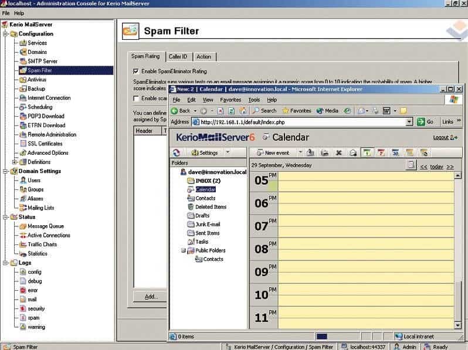
Task: Click the Add... button
Action: click(151, 297)
